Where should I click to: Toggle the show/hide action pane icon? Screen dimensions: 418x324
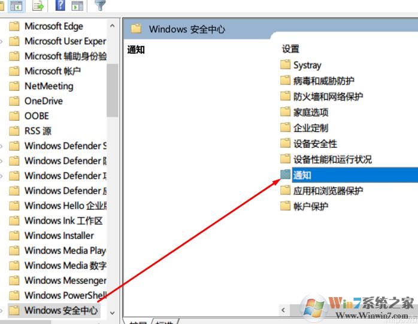pos(77,5)
